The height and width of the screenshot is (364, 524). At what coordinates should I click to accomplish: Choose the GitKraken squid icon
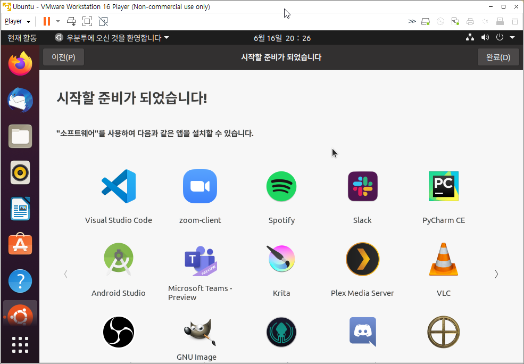(x=281, y=332)
